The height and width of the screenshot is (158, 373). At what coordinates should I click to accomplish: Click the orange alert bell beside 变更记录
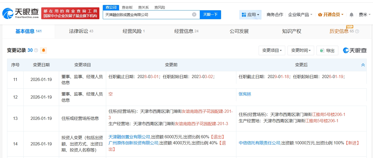(43, 50)
